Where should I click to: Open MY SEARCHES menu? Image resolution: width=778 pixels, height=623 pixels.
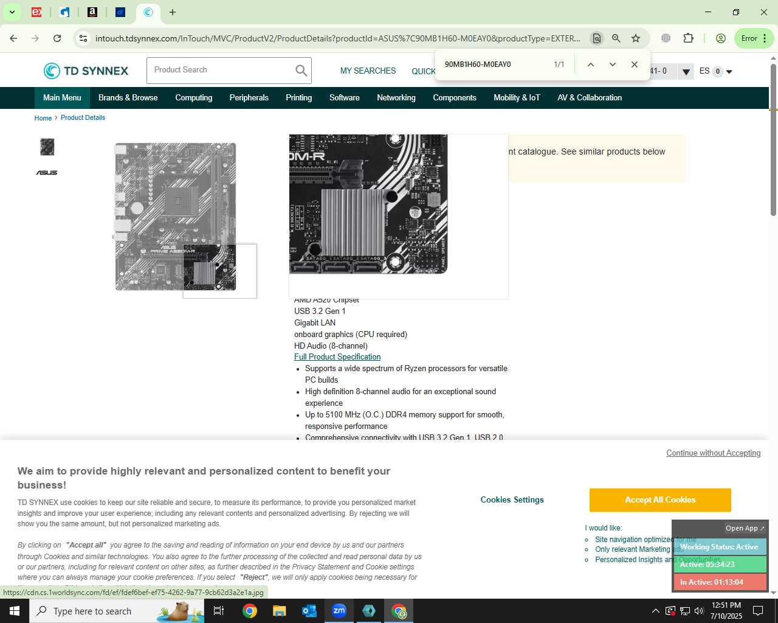pos(368,71)
